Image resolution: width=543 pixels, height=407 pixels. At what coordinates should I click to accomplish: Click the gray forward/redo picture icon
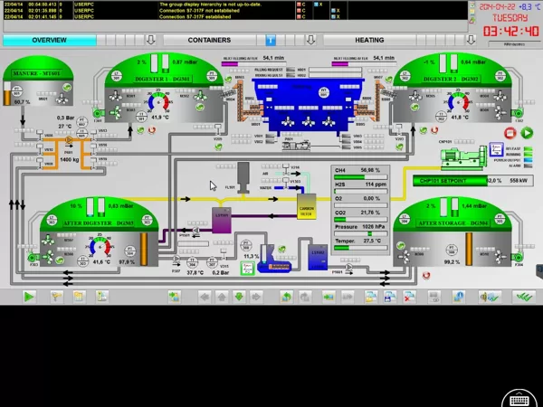(x=304, y=297)
